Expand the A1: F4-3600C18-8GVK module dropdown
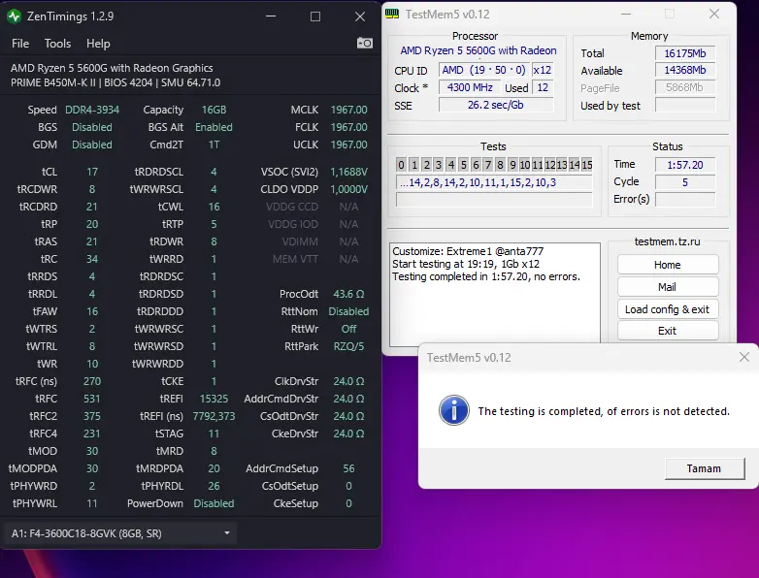Screen dimensions: 759x578 click(120, 533)
